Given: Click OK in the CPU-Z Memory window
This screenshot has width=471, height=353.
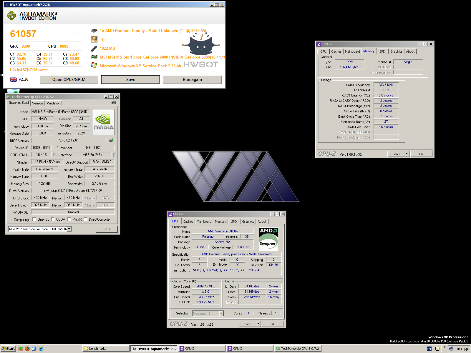Looking at the screenshot, I should click(421, 154).
